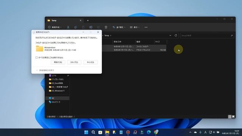
Task: Click the microphone tray icon
Action: (x=200, y=132)
